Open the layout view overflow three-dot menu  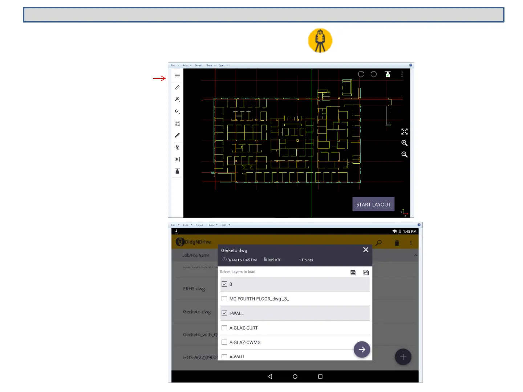402,74
